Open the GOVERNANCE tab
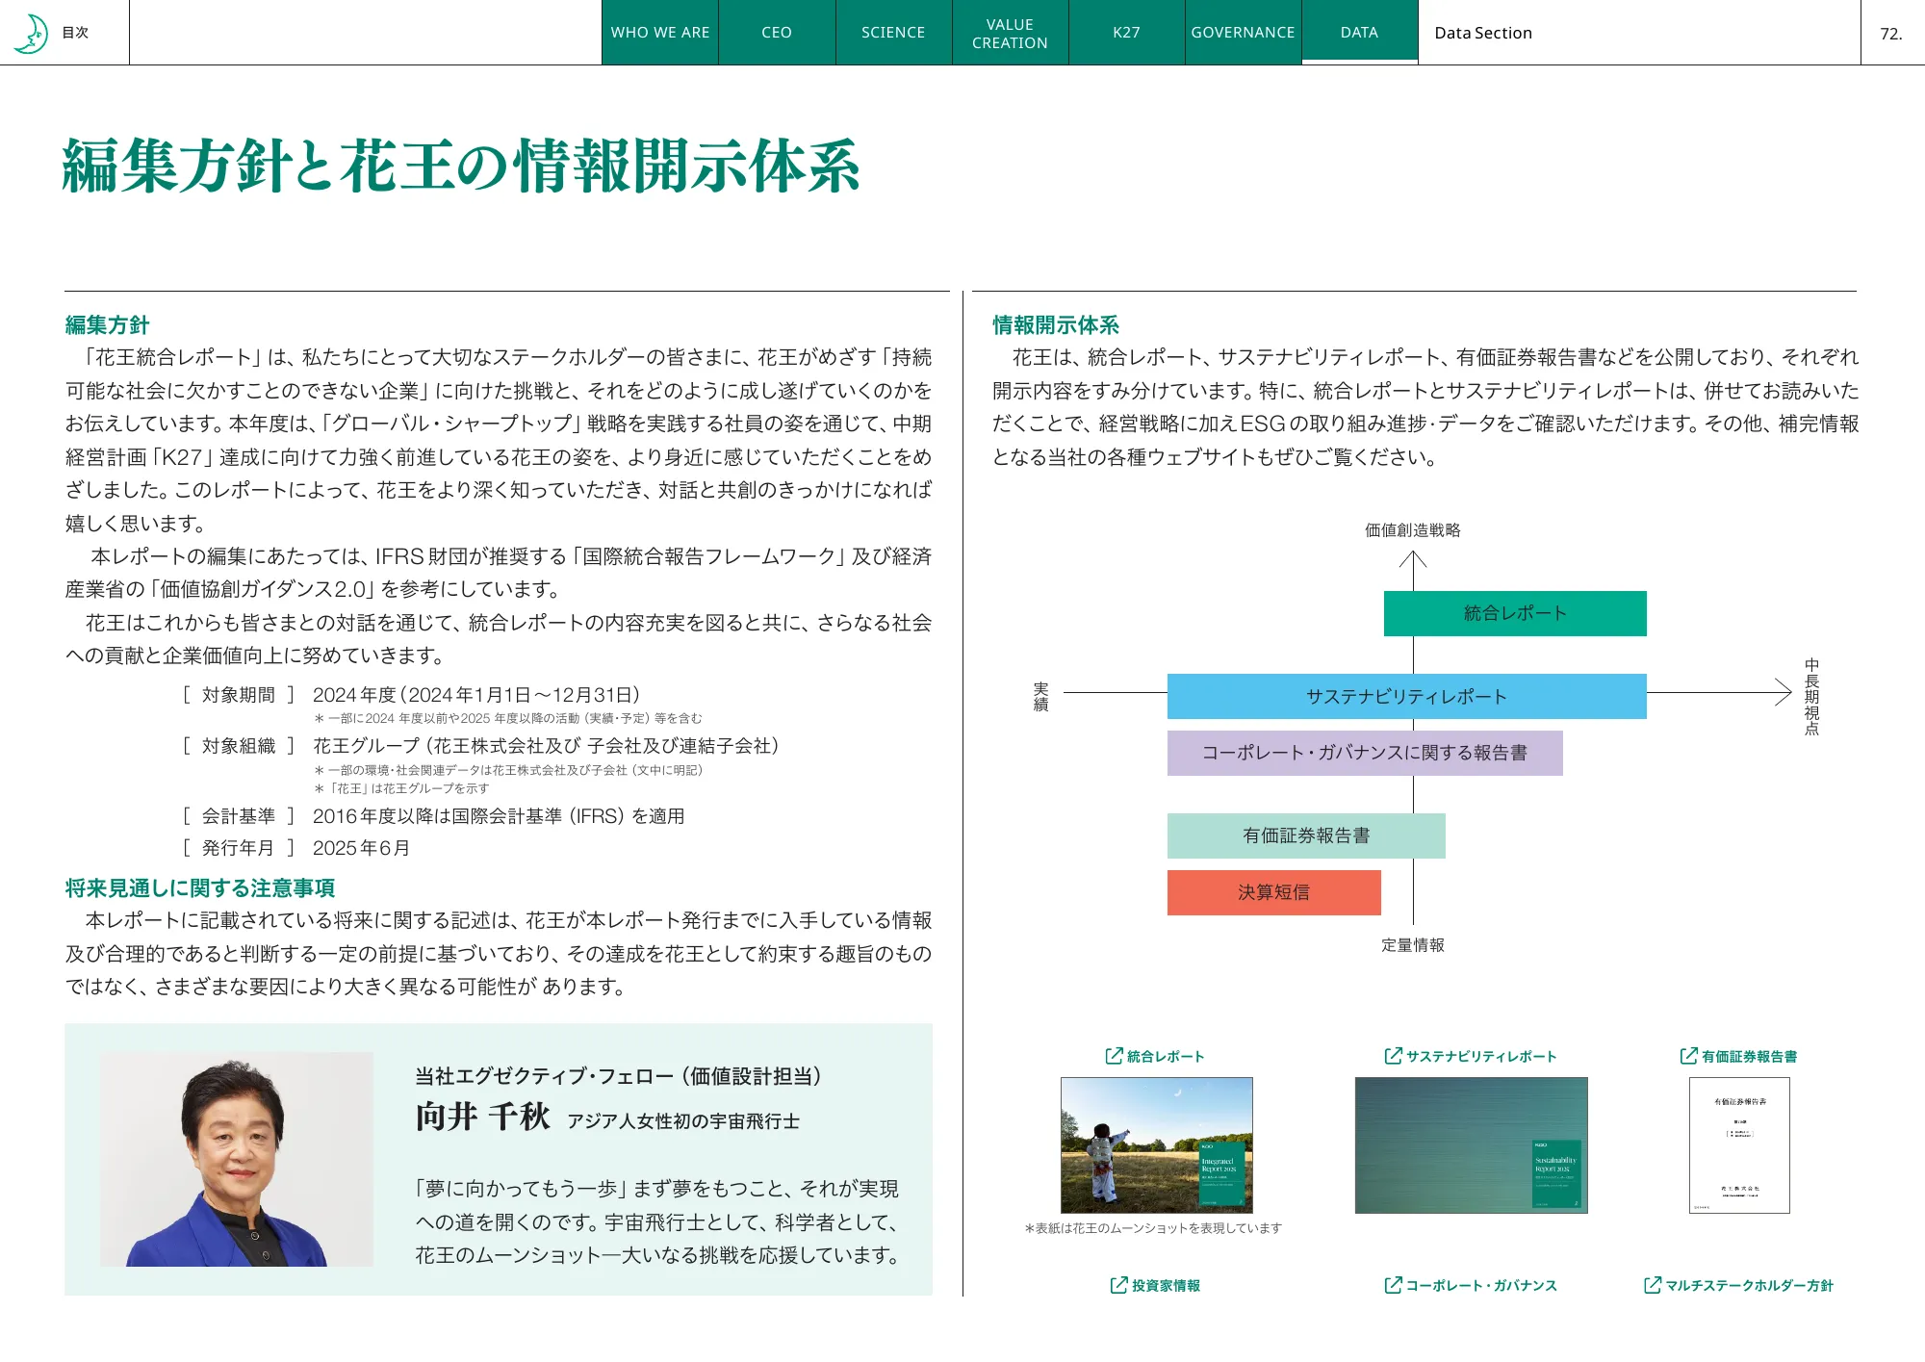This screenshot has height=1362, width=1925. coord(1243,32)
